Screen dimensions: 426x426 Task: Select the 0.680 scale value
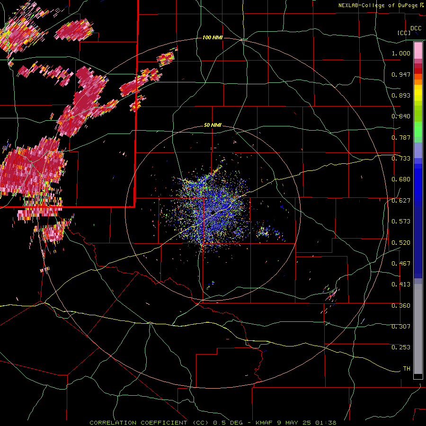[x=401, y=179]
